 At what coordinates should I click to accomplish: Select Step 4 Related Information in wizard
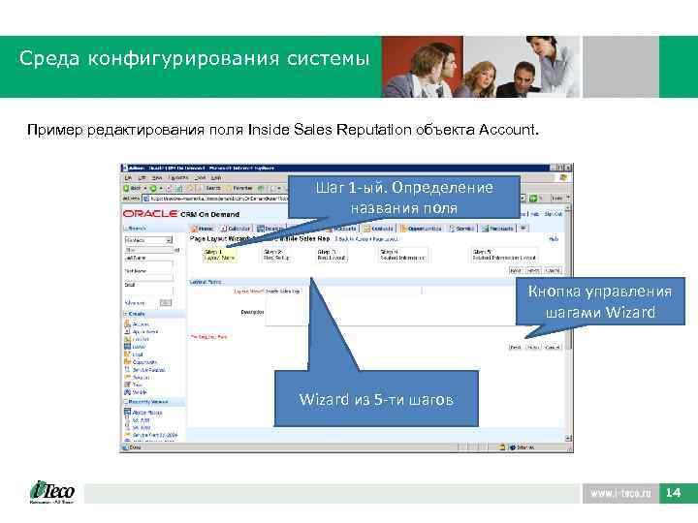pos(403,255)
